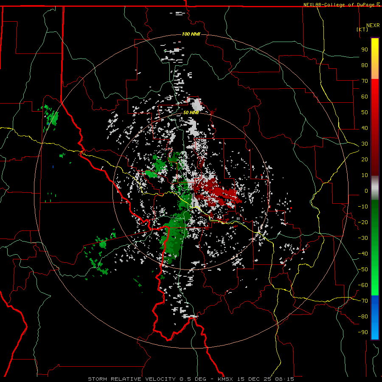Pick the gray zero-velocity segment of color bar
This screenshot has width=382, height=382.
coord(375,188)
